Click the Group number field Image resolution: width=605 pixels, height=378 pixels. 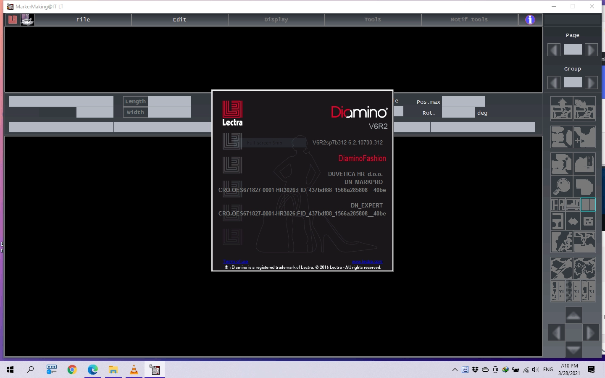(573, 82)
